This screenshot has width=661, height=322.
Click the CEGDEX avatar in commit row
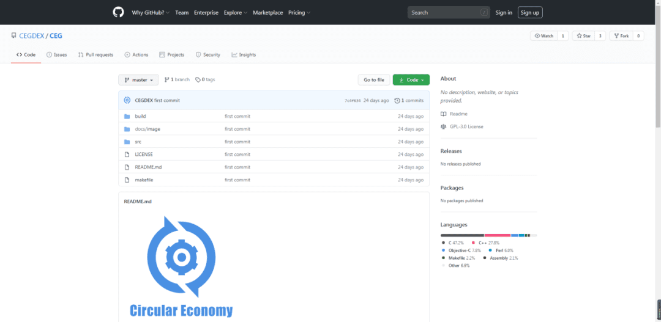coord(127,100)
